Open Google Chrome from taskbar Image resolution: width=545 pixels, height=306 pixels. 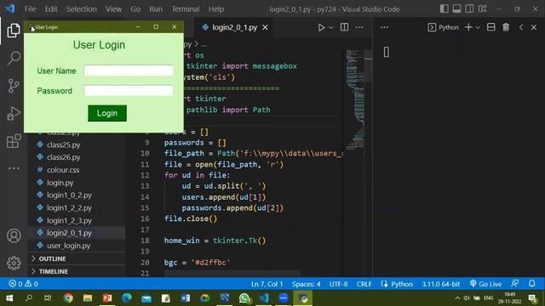68,298
